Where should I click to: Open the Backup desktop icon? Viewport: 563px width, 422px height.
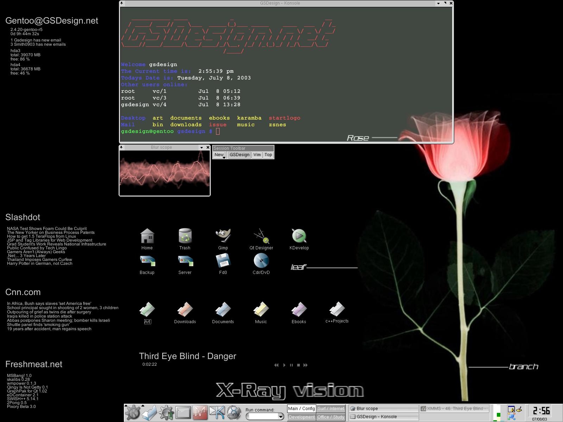click(x=147, y=264)
